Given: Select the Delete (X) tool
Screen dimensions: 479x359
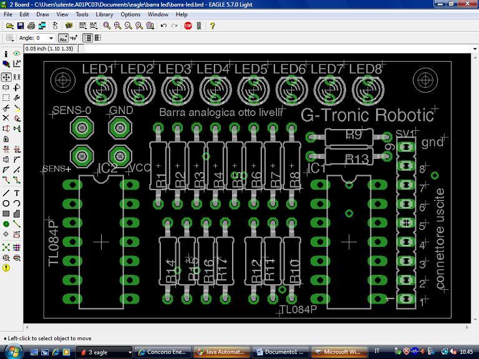Looking at the screenshot, I should [6, 118].
